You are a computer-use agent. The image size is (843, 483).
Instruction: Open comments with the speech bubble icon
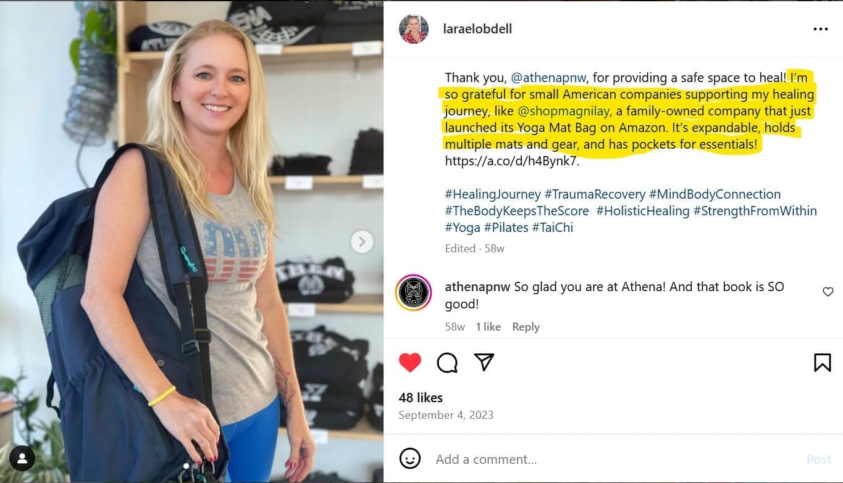[447, 363]
